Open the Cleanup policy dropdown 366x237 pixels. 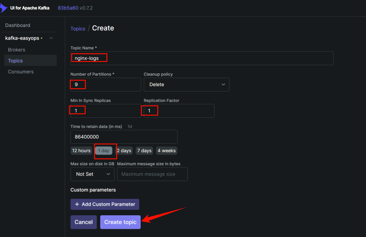(x=186, y=84)
